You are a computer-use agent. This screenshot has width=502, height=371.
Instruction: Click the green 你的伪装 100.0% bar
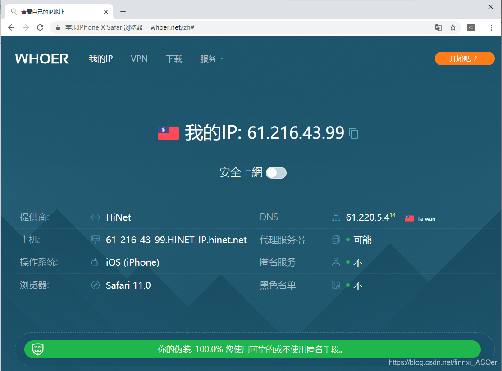(252, 349)
